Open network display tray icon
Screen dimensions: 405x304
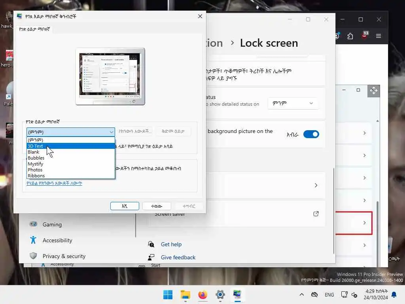coord(344,294)
